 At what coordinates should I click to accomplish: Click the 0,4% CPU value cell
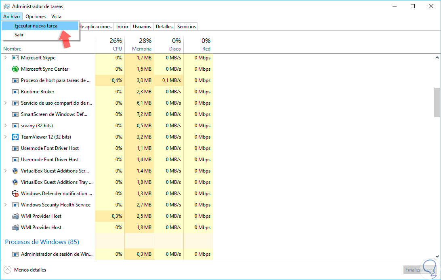coord(110,80)
